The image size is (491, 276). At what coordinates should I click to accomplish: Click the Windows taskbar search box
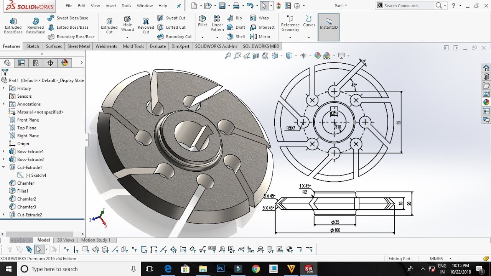pos(79,269)
